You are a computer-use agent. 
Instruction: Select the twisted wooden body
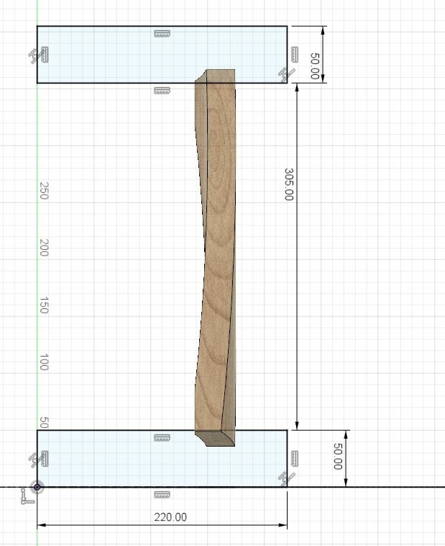tap(216, 258)
